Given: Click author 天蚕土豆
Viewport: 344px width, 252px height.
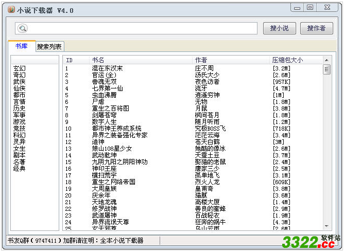Looking at the screenshot, I should [x=207, y=155].
